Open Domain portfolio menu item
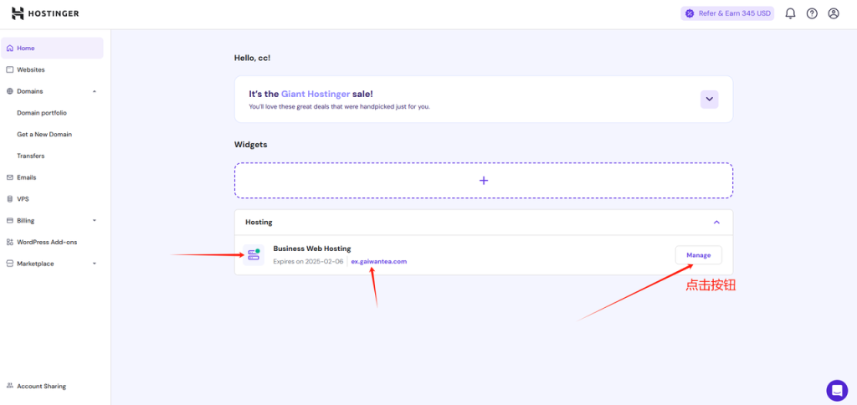Image resolution: width=857 pixels, height=405 pixels. (42, 112)
